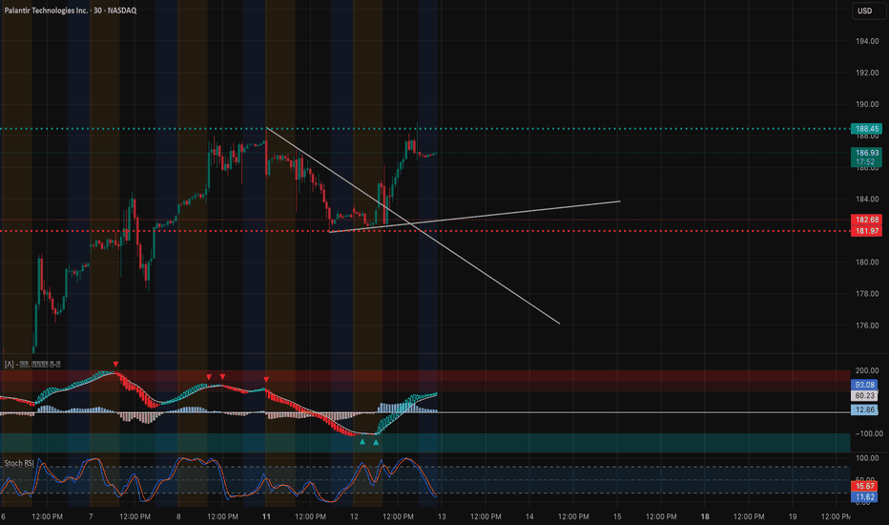Select the red 181.97 price label

(866, 231)
